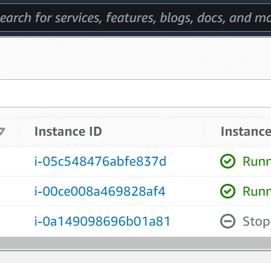Click the green Running check icon for i-00ce008a469828af4
The width and height of the screenshot is (271, 263).
(228, 191)
